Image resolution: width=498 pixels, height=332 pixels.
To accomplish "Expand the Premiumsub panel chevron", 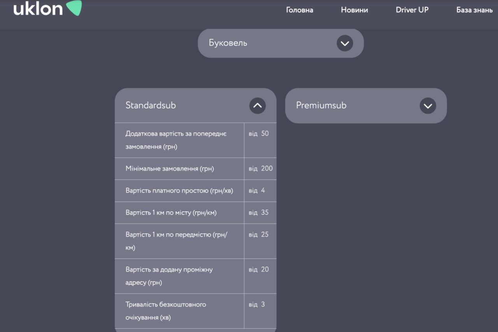I will (428, 106).
